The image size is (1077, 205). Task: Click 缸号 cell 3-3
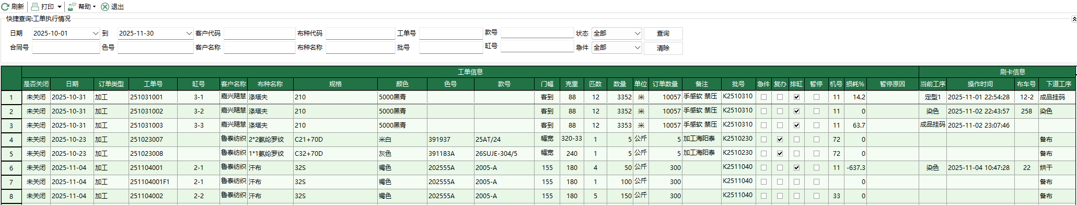[199, 125]
